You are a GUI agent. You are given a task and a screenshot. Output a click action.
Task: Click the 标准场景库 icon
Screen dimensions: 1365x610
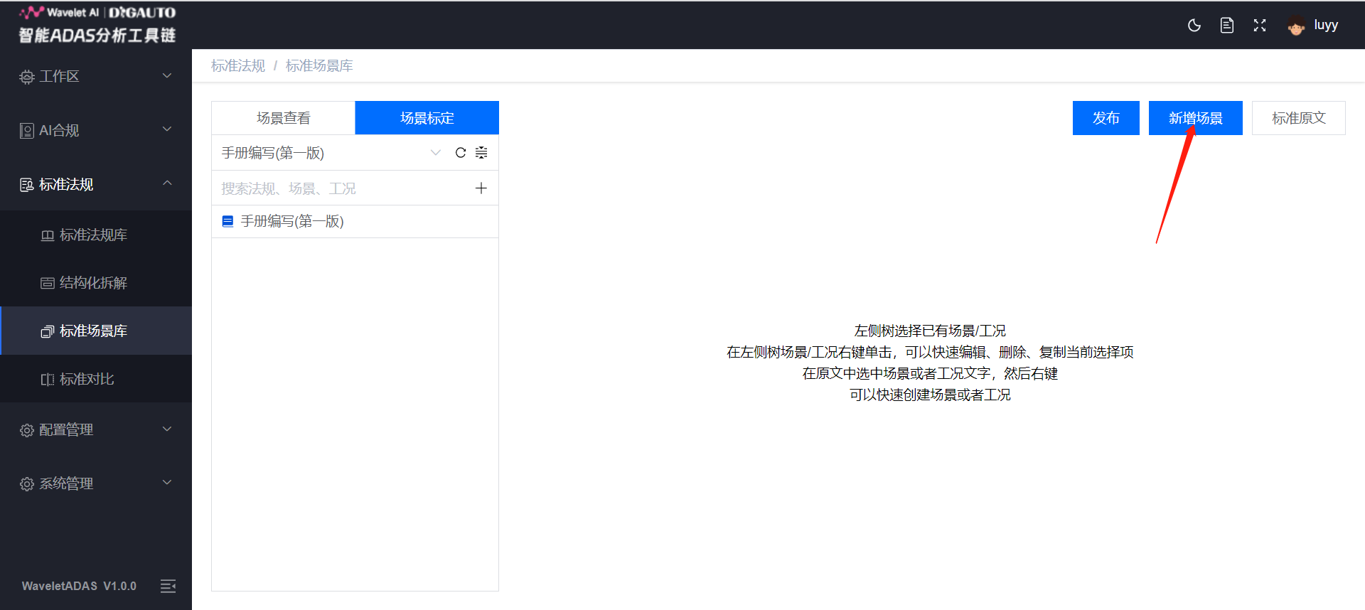(48, 331)
